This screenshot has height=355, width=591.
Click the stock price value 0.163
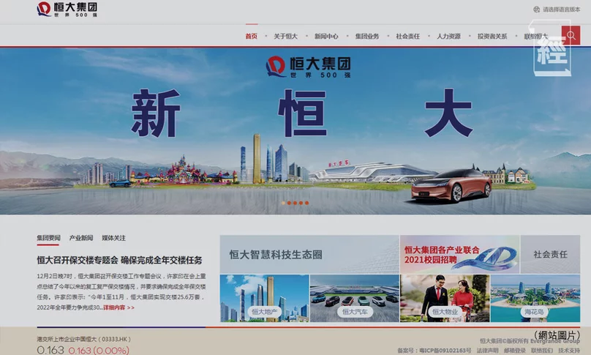pos(50,350)
